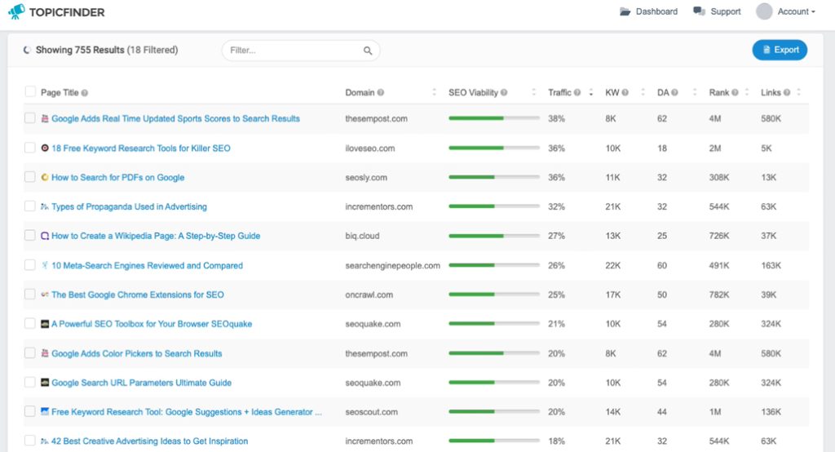Check the box for 18 Free Keyword Research Tools
This screenshot has height=452, width=835.
point(30,148)
